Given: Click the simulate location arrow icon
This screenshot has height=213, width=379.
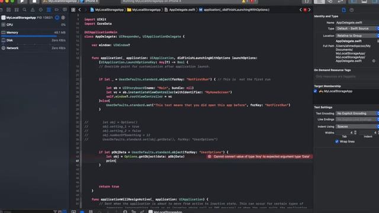Looking at the screenshot, I should coord(142,212).
